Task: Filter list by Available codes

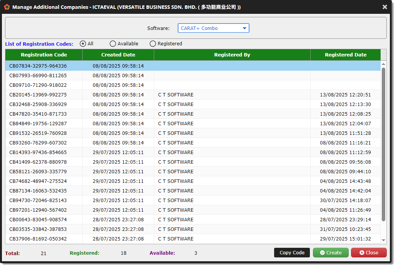Action: [113, 44]
